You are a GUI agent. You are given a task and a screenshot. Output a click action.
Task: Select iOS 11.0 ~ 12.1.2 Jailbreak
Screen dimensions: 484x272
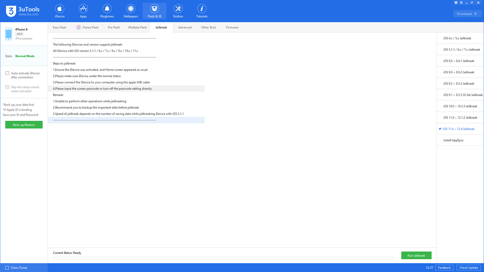point(461,118)
